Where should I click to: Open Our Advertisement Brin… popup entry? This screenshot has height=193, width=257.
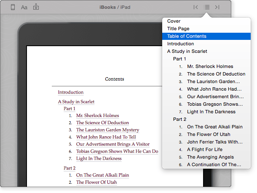pos(206,96)
